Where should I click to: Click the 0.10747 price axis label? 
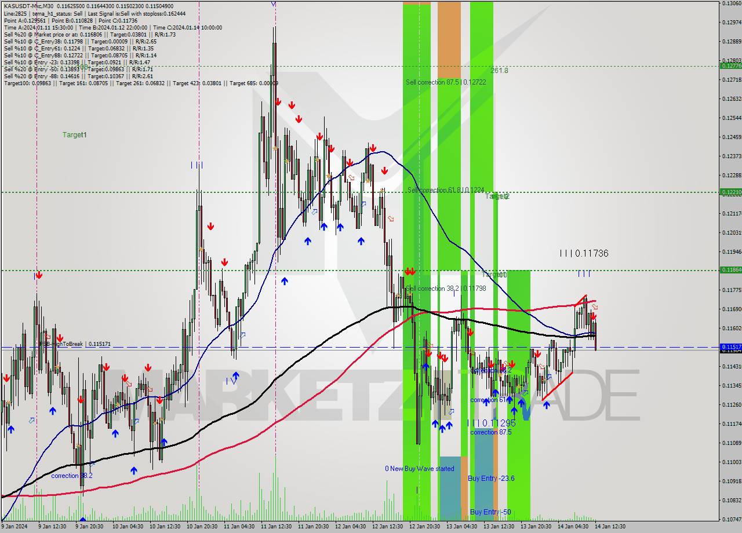732,519
